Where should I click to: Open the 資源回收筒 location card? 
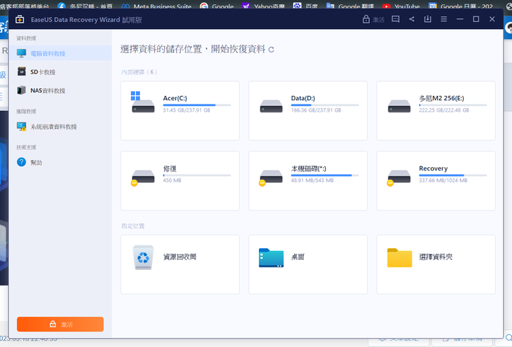(x=180, y=265)
